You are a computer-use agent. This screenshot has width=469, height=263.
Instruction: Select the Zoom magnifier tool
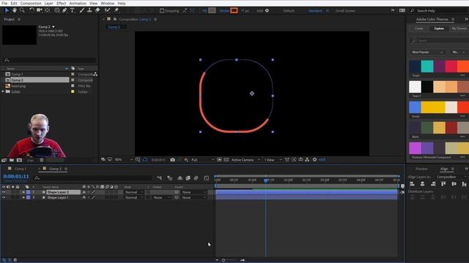pos(22,10)
